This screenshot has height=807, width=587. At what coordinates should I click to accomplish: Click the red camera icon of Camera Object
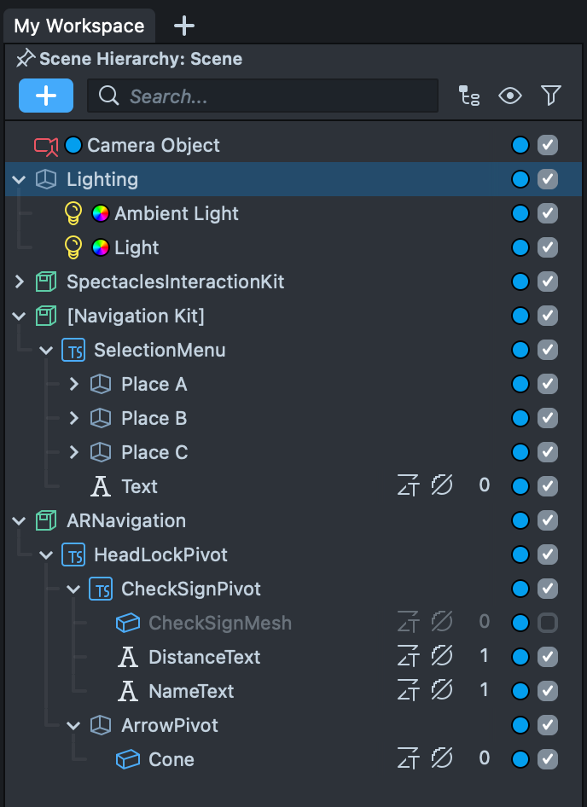[46, 146]
